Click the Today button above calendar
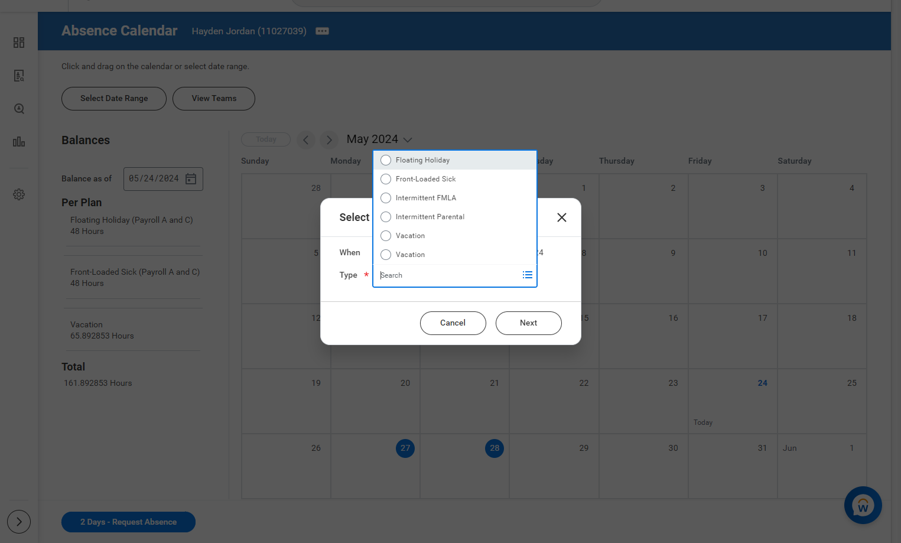 coord(266,139)
